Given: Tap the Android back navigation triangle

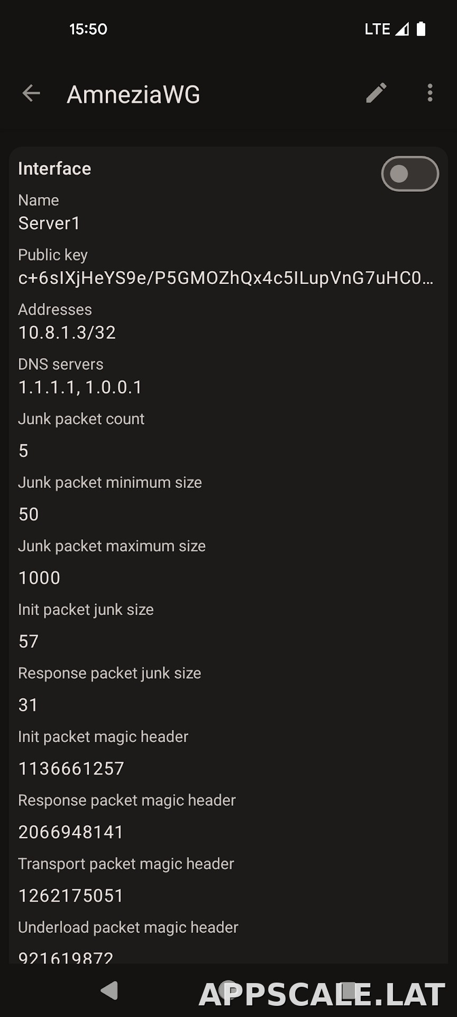Looking at the screenshot, I should (x=109, y=990).
